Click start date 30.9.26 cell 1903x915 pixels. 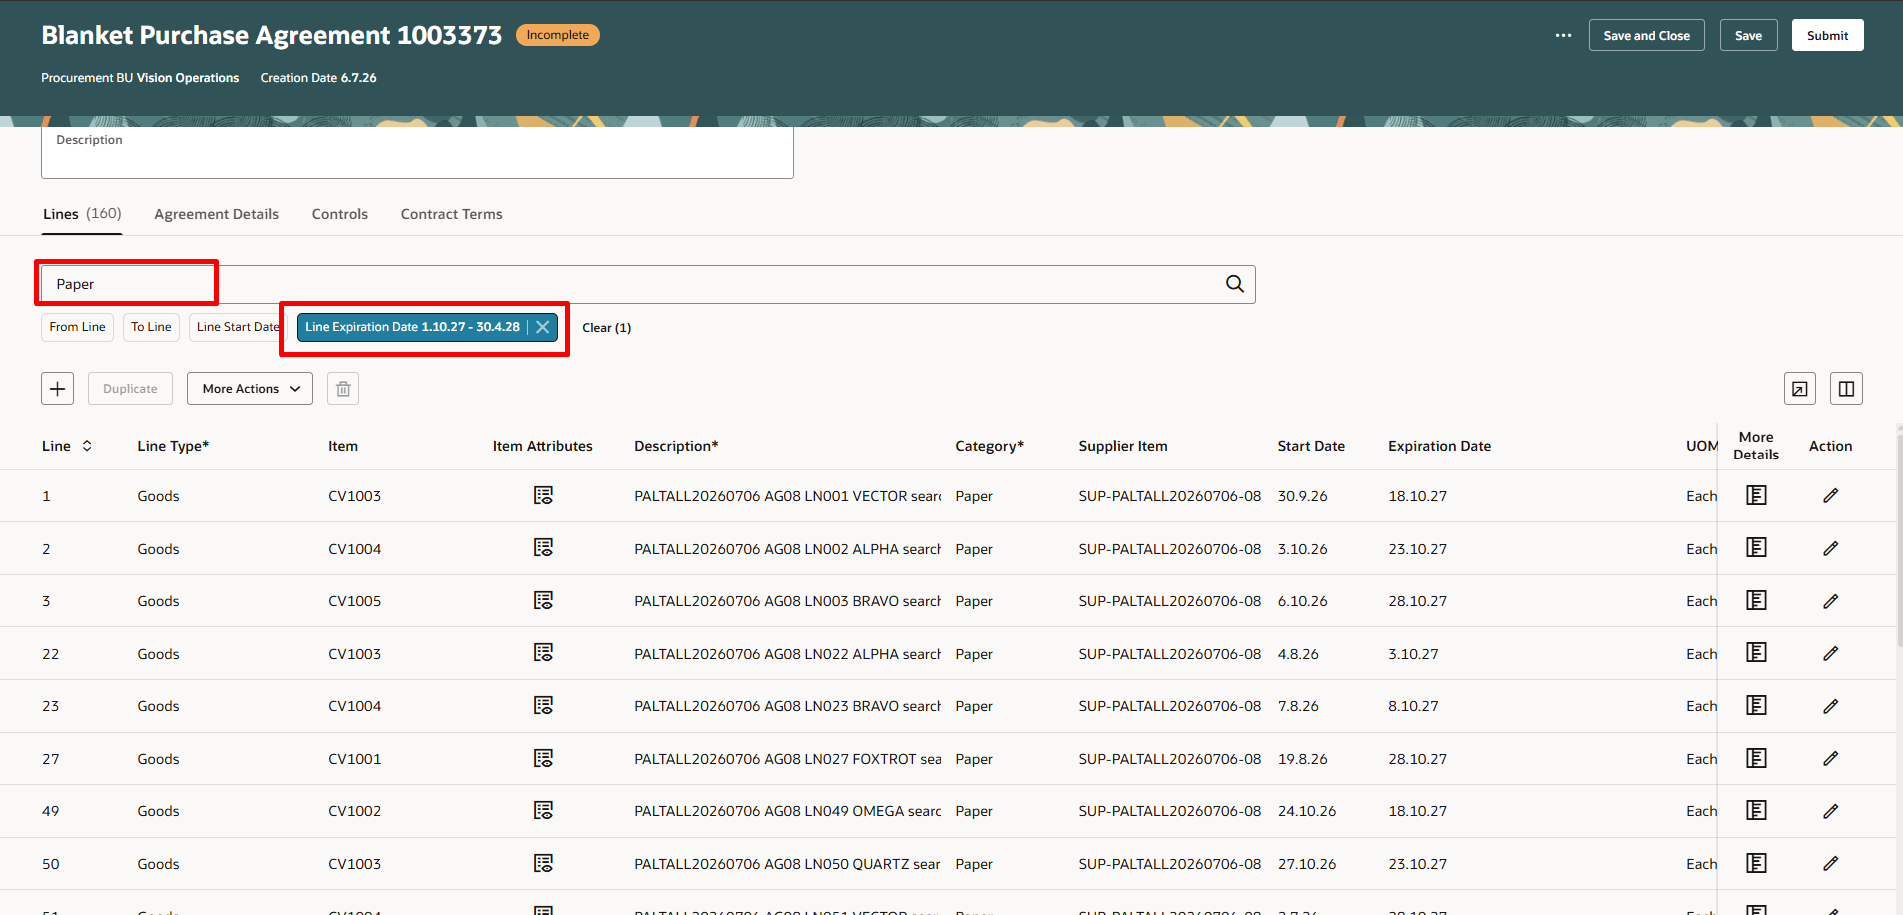pyautogui.click(x=1302, y=496)
